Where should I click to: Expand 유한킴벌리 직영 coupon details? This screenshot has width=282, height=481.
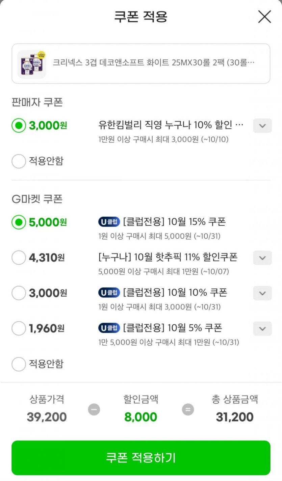[x=262, y=126]
